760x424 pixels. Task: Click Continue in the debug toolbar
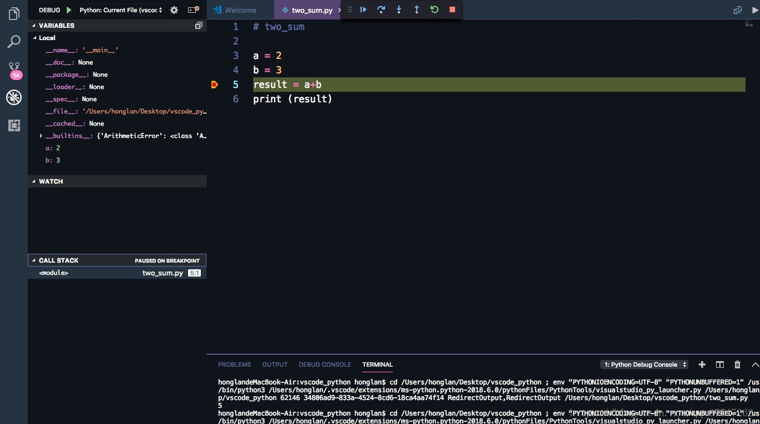[363, 9]
